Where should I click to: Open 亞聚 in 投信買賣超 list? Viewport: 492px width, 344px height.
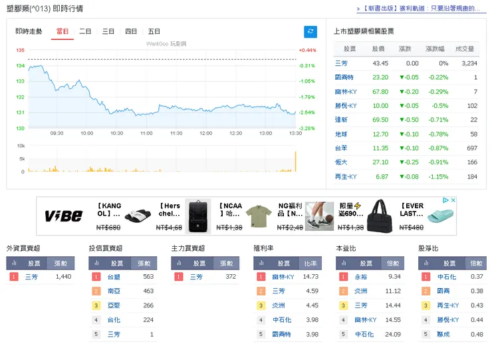point(114,305)
